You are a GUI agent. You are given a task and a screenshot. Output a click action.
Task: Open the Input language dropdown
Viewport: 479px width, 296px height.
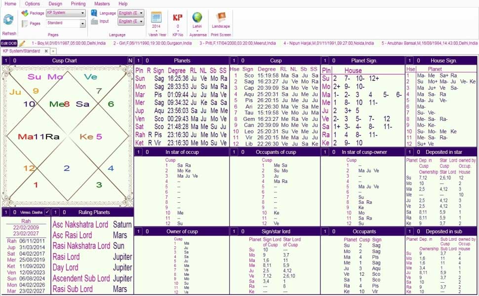tap(131, 21)
